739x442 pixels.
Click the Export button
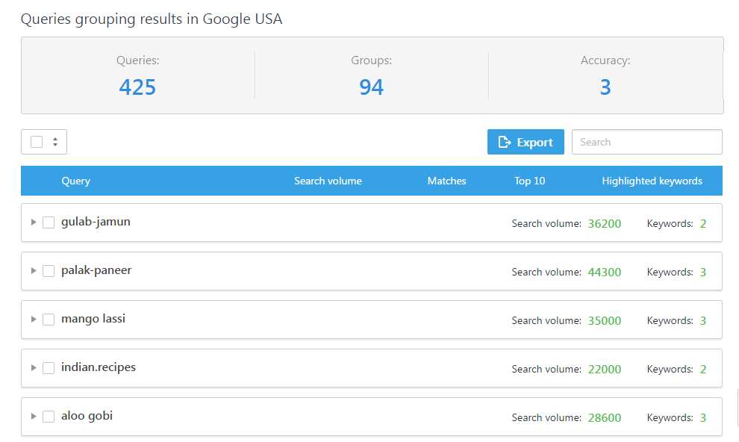(526, 142)
